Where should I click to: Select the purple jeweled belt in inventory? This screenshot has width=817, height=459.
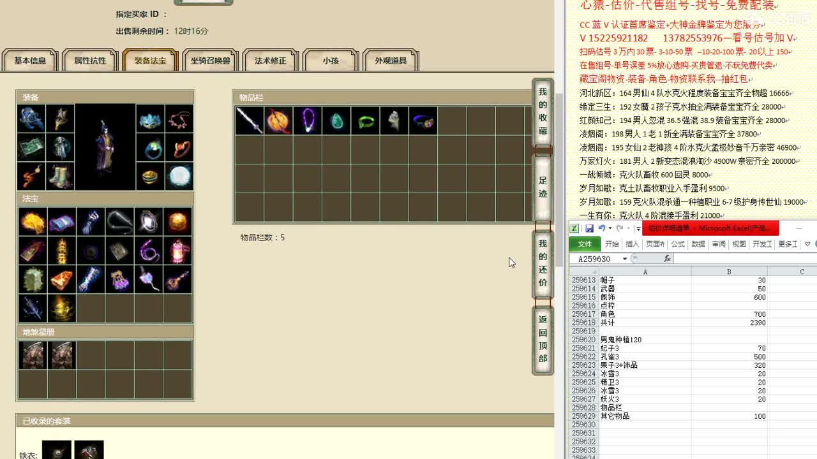(423, 120)
